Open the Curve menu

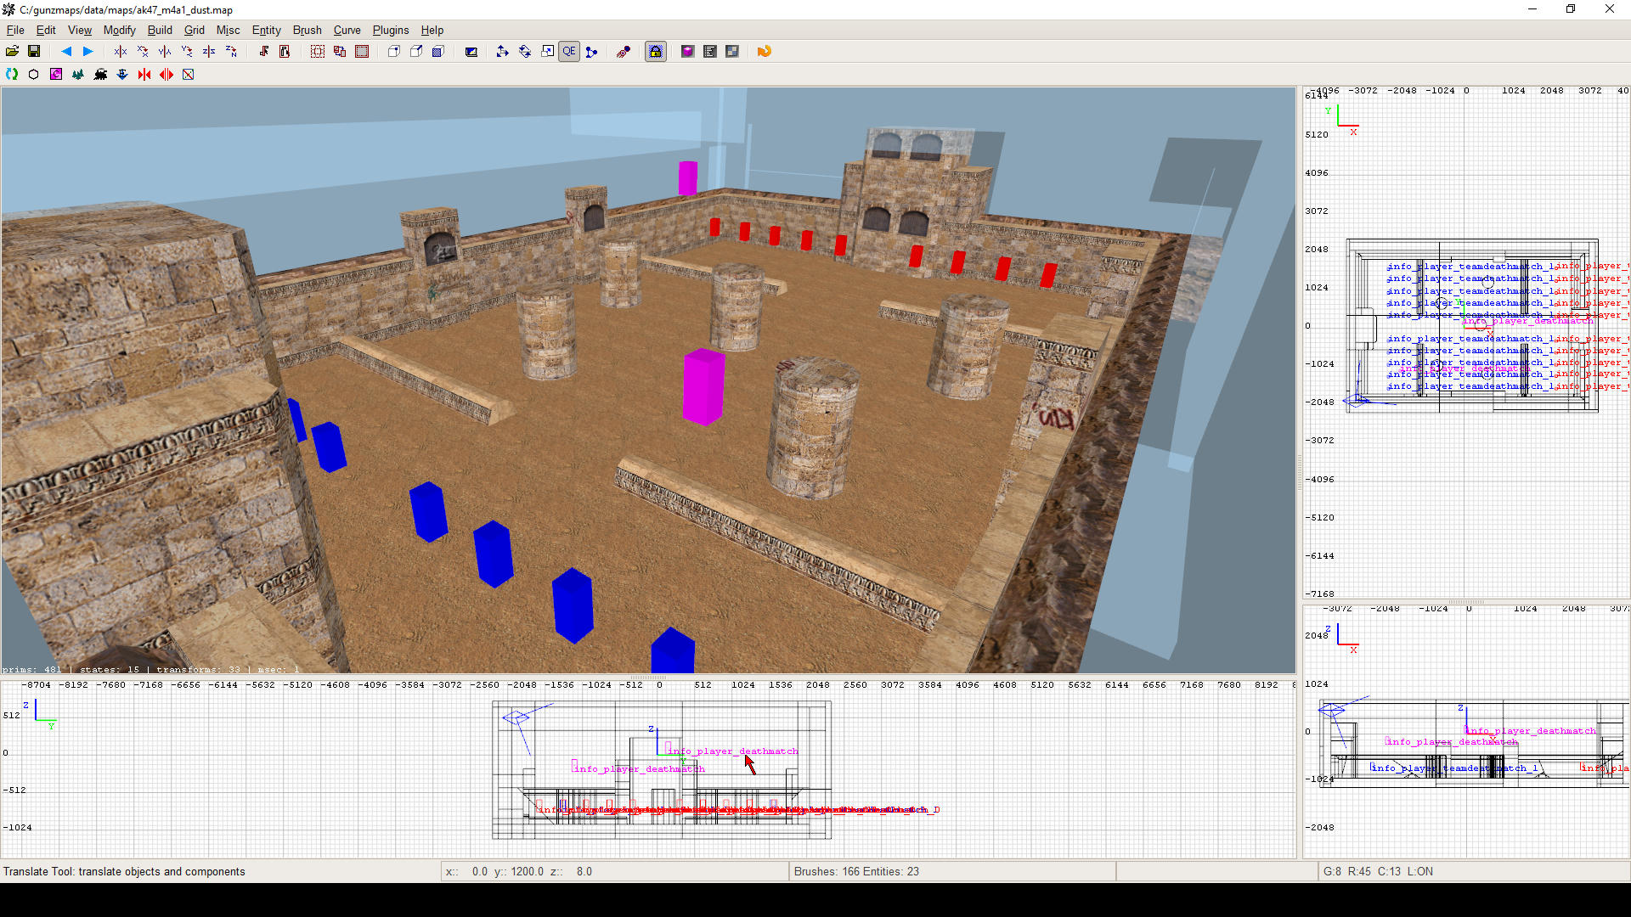click(x=347, y=30)
